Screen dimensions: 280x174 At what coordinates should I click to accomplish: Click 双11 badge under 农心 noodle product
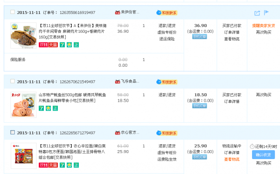[x=43, y=165]
